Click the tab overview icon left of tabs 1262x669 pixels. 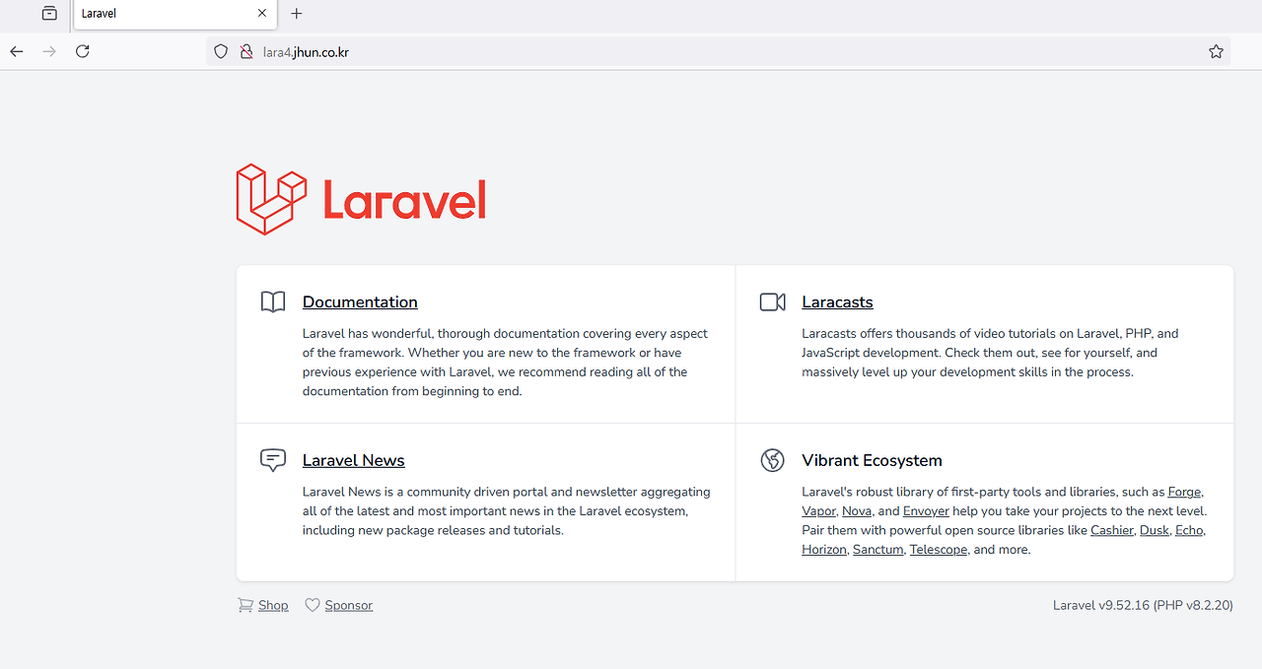point(49,14)
